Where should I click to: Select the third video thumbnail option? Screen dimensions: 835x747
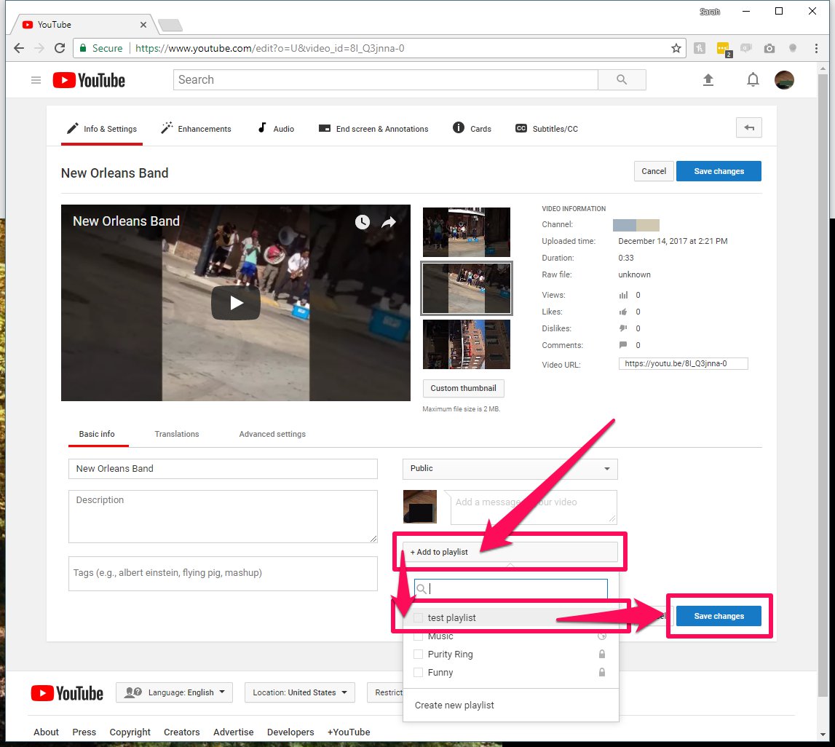[x=467, y=344]
